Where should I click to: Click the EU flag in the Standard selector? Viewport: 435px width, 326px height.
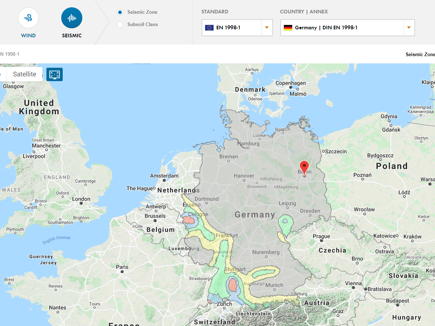point(209,27)
